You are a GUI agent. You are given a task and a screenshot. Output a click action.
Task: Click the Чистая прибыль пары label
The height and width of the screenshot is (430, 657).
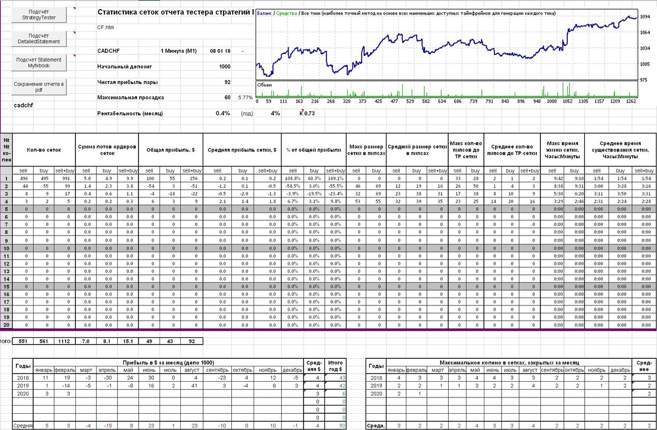[127, 82]
